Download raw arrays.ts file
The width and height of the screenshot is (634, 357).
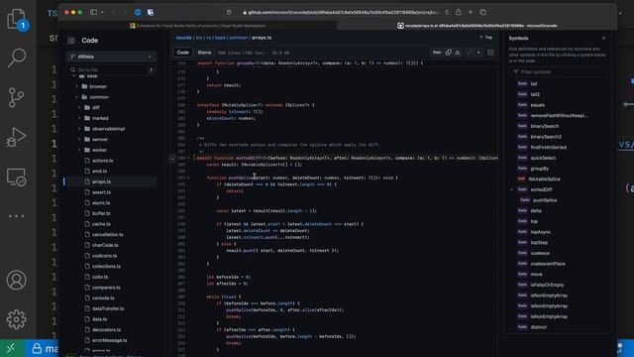click(458, 53)
